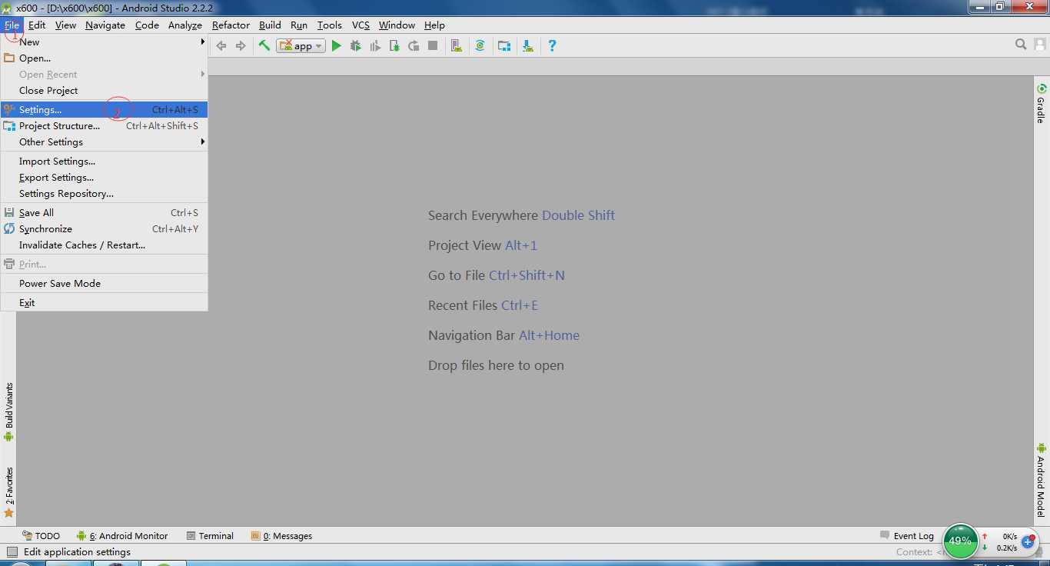Open the Window menu

coord(397,25)
